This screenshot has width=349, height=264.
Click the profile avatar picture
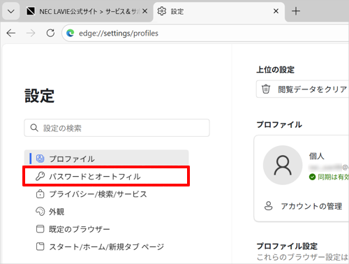(x=283, y=166)
